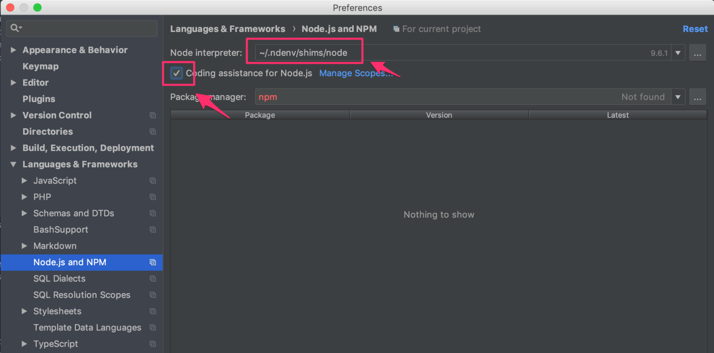Toggle Coding assistance for Node.js checkbox
This screenshot has width=714, height=353.
point(177,73)
